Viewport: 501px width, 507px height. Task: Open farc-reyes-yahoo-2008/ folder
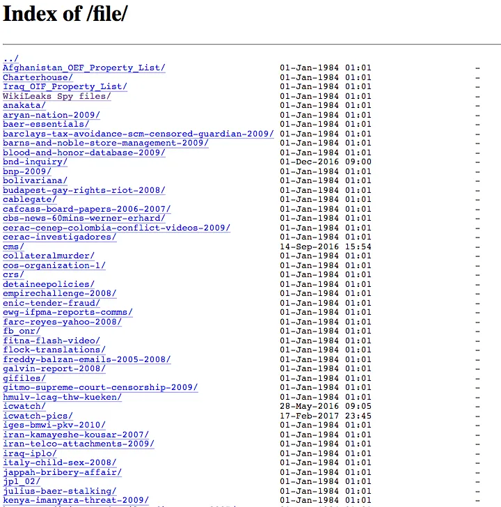[63, 322]
